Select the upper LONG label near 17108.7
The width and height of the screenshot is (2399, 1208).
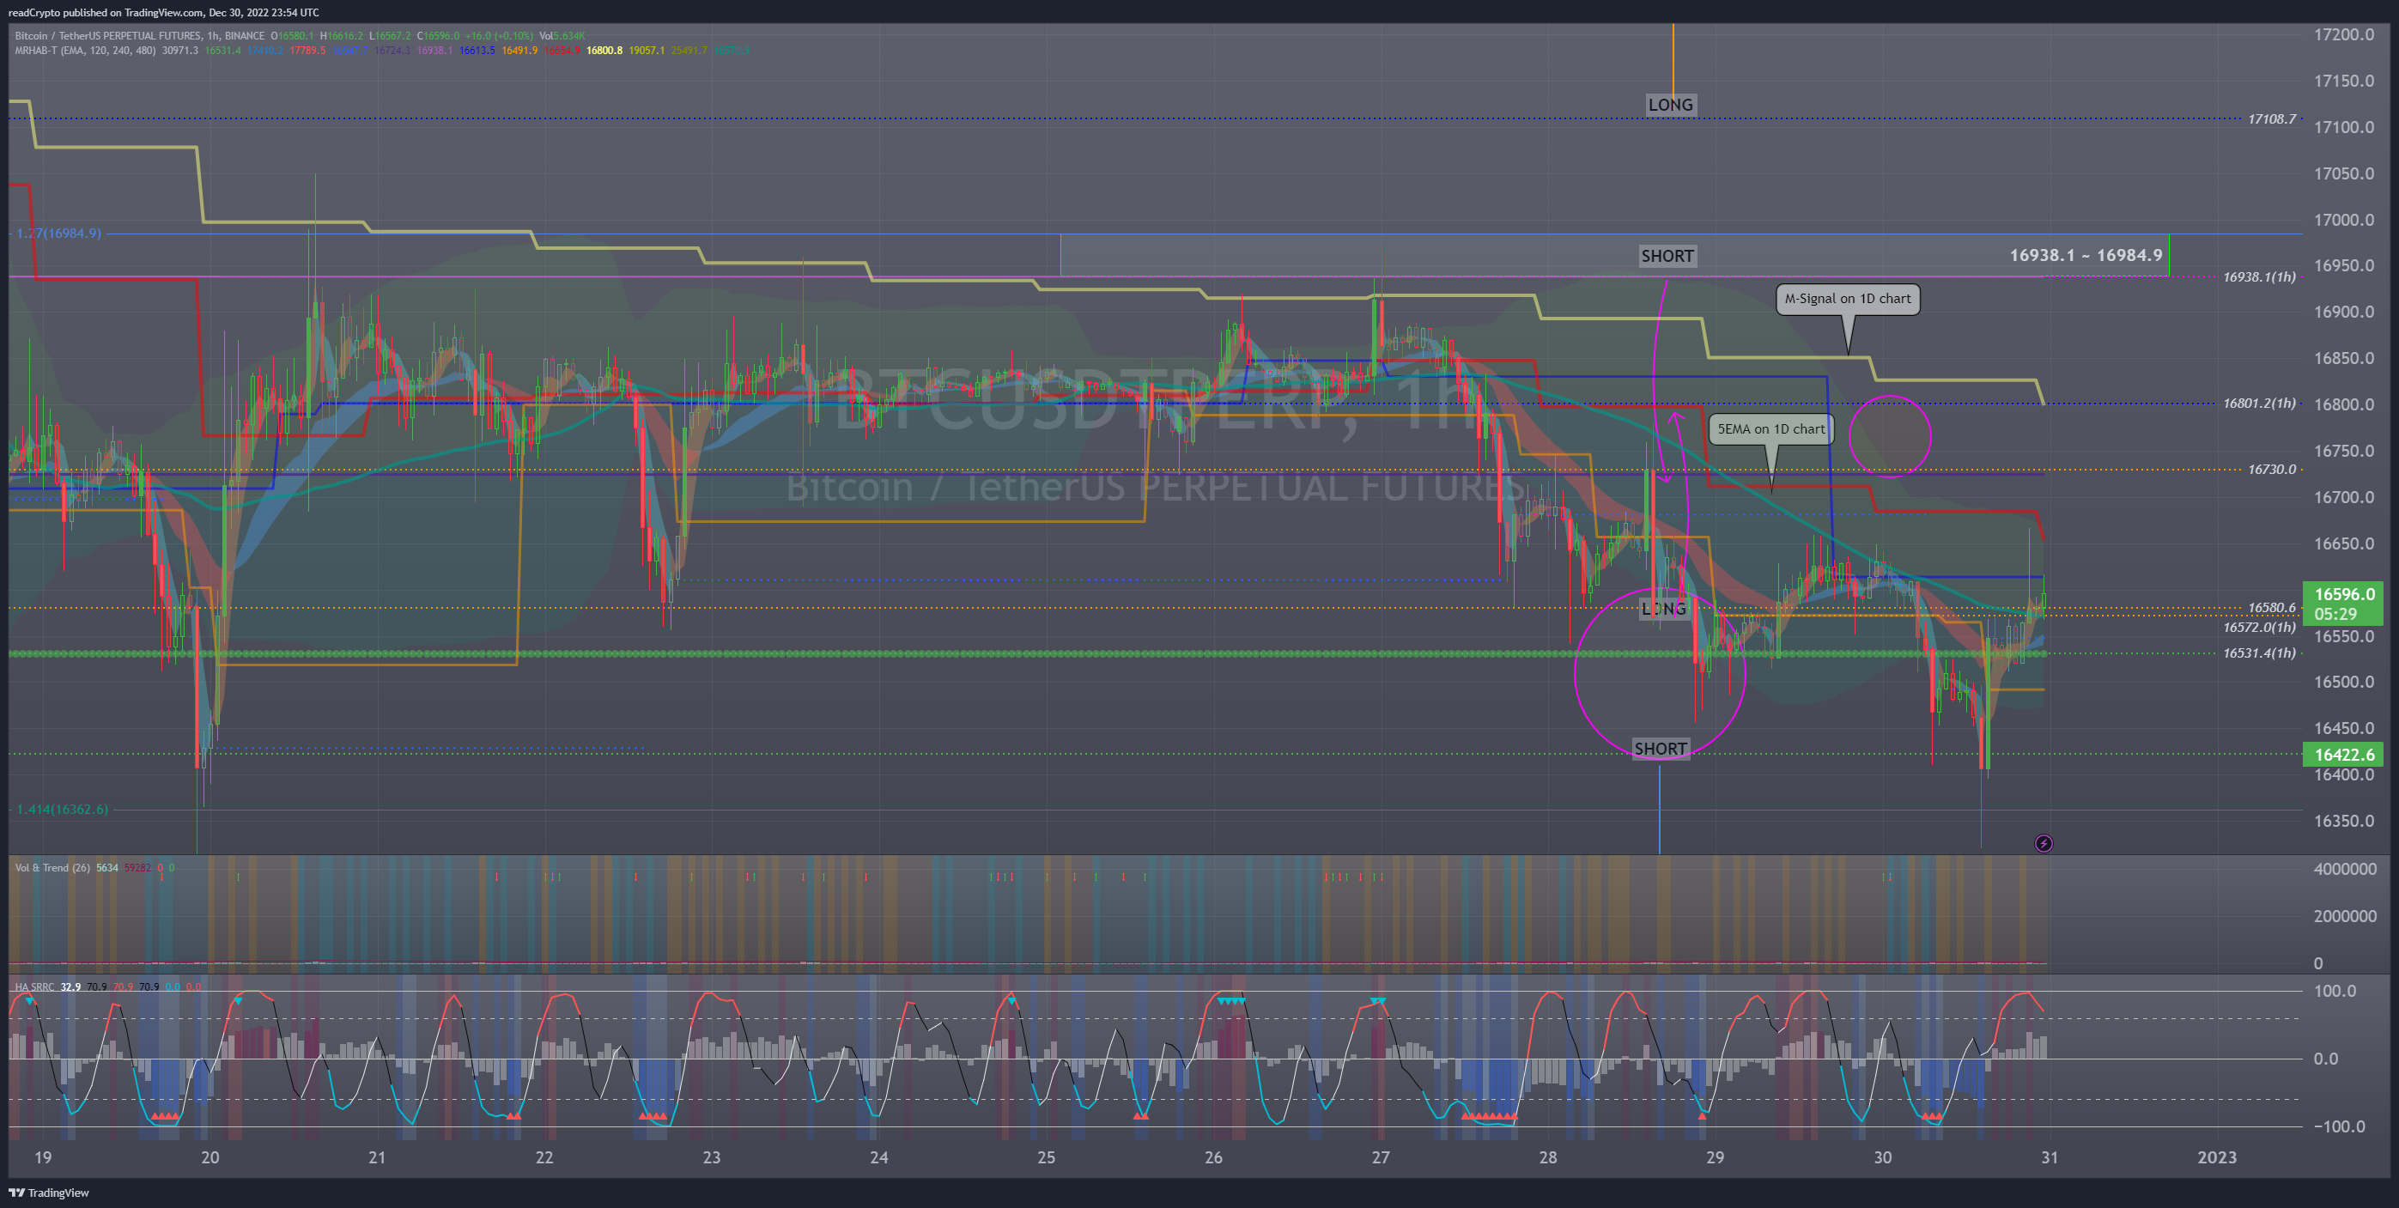point(1670,104)
